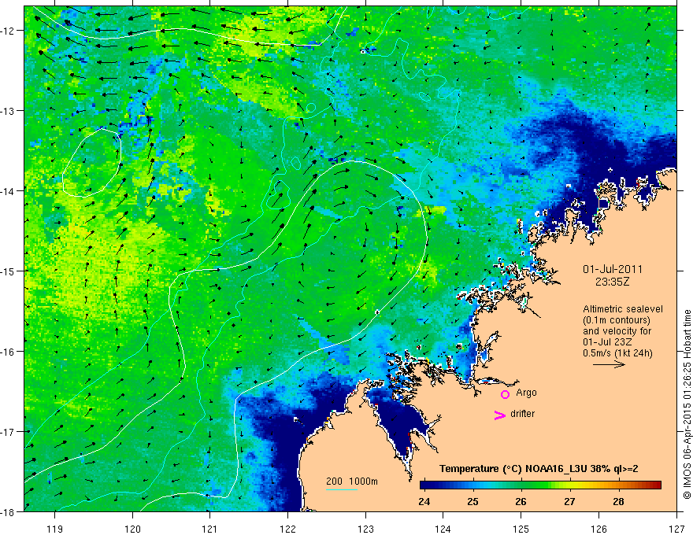Click the color bar value 27
This screenshot has height=535, width=693.
click(x=569, y=501)
